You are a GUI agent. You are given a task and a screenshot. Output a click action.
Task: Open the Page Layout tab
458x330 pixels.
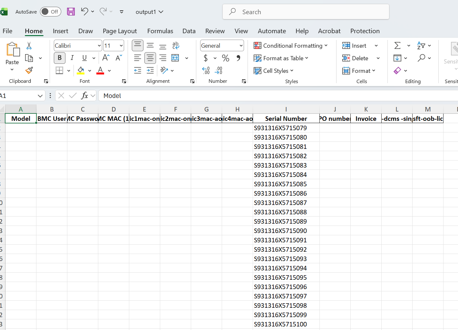(120, 31)
